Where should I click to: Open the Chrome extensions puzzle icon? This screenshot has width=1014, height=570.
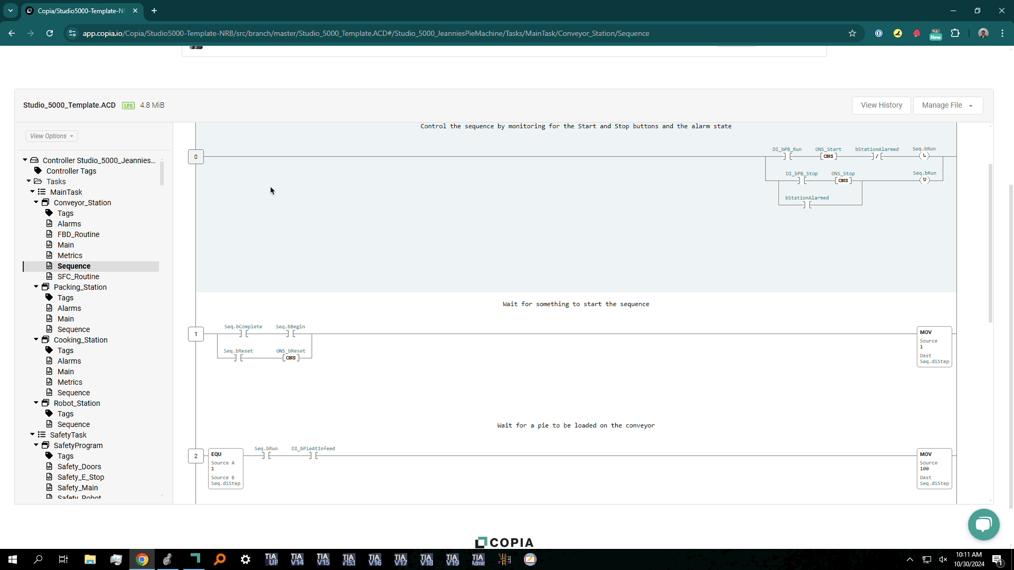pos(955,33)
